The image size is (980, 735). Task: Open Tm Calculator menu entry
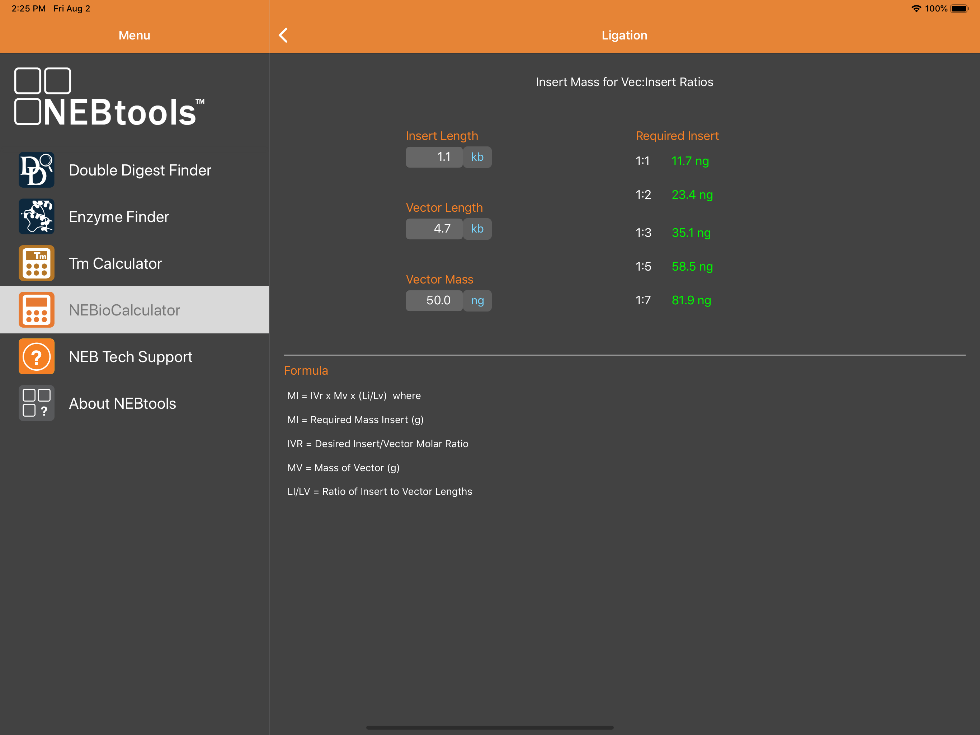point(135,263)
